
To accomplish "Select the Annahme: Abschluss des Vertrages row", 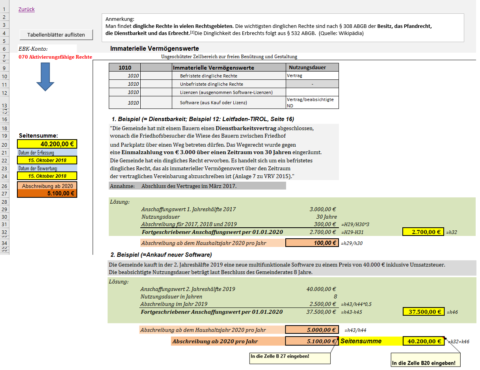I will (197, 186).
